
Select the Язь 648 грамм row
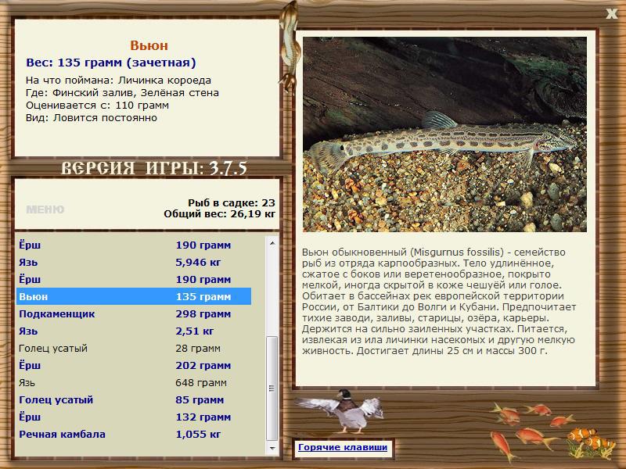(134, 383)
